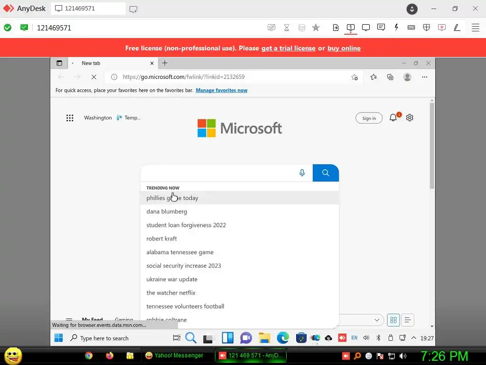Viewport: 486px width, 365px height.
Task: Switch feed to grid view toggle
Action: point(393,320)
